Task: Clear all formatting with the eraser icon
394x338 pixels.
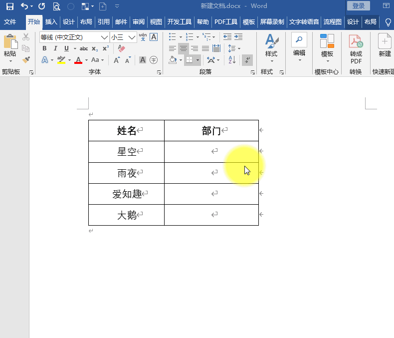Action: (x=121, y=48)
